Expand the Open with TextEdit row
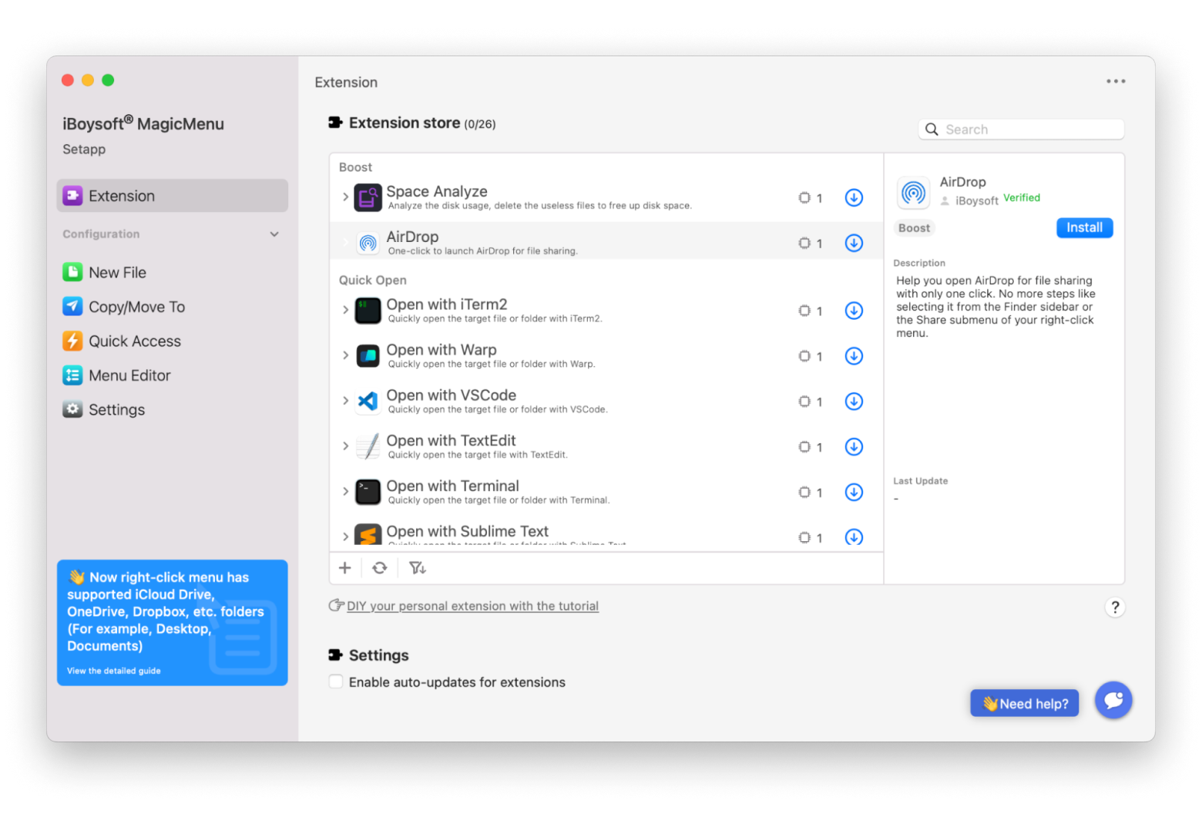Screen dimensions: 1202x814 (345, 446)
